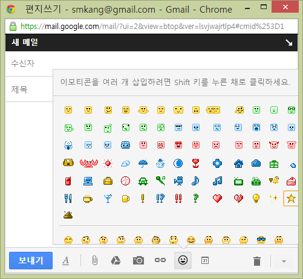
Task: Insert the red tulip flower emoticon
Action: click(195, 163)
